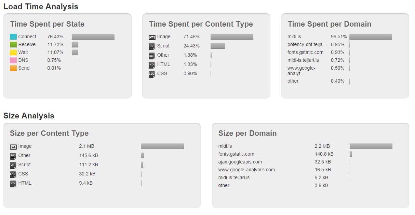
Task: Click ajax.googleapis.com domain entry
Action: 240,162
